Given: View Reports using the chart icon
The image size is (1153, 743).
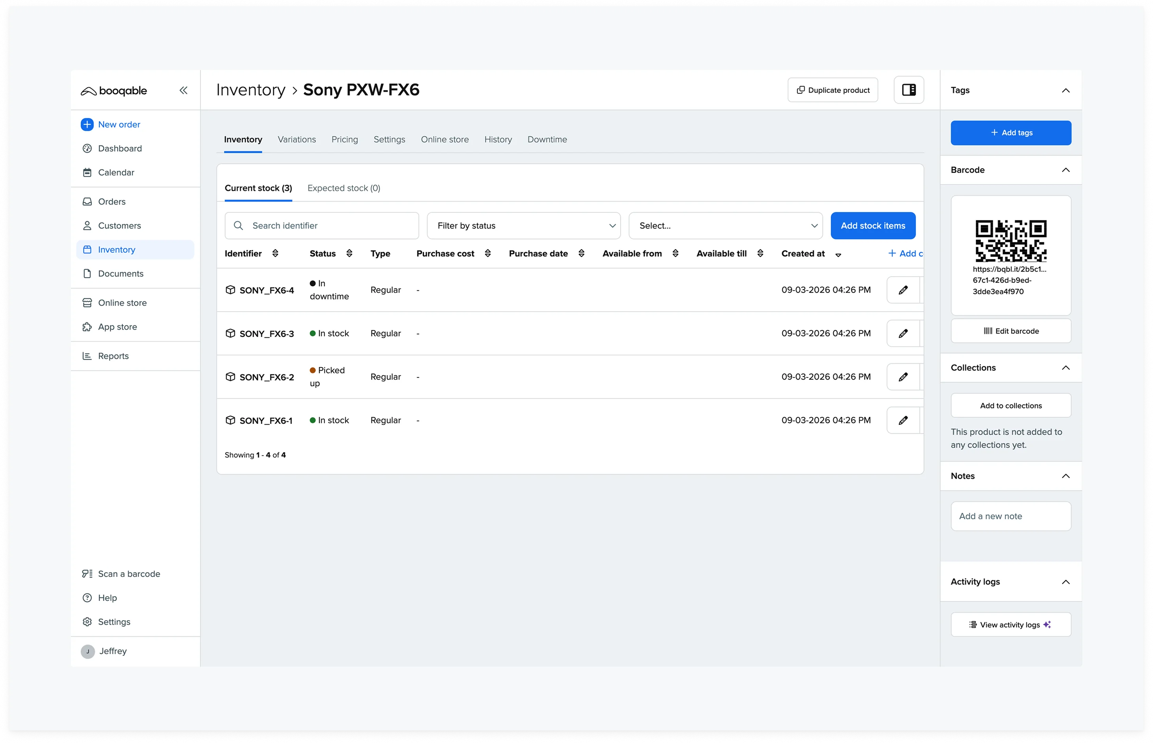Looking at the screenshot, I should pyautogui.click(x=87, y=356).
